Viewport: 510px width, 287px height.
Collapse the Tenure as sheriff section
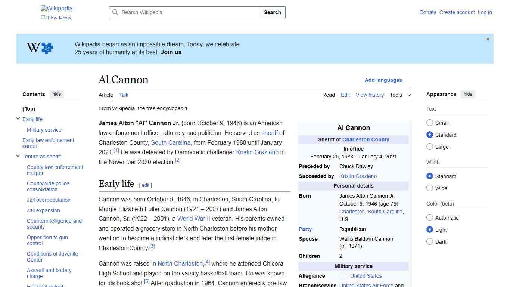point(18,156)
